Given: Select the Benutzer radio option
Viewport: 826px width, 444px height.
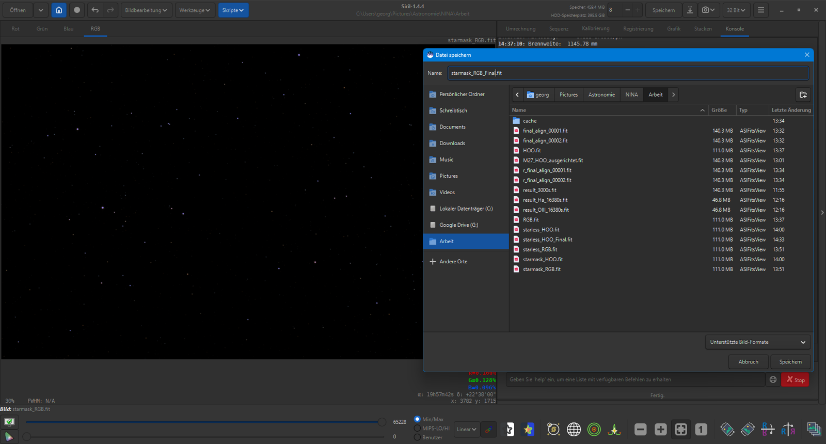Looking at the screenshot, I should pos(417,437).
